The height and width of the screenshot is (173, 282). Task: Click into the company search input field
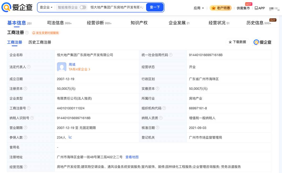click(x=115, y=7)
